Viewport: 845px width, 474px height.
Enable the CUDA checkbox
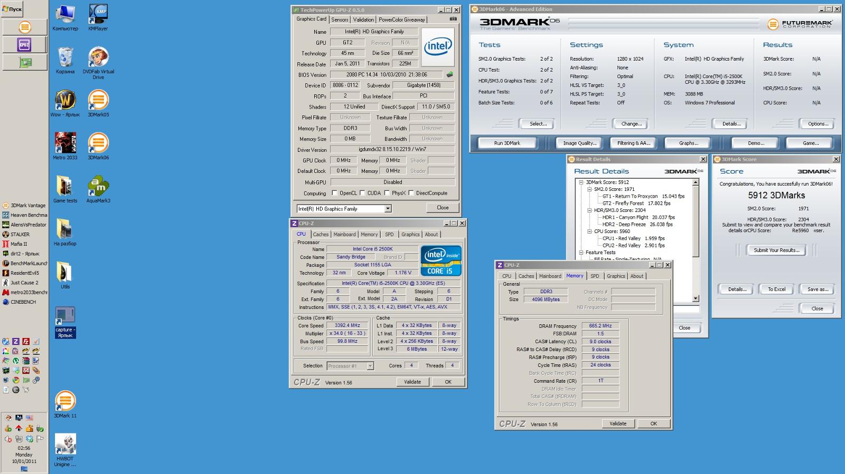[x=362, y=193]
